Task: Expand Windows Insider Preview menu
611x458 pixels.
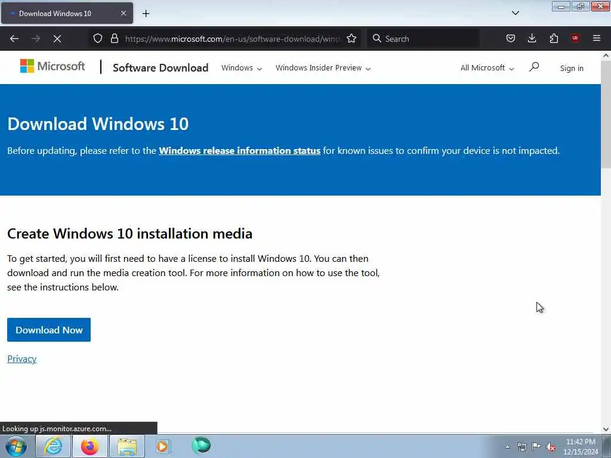Action: pyautogui.click(x=323, y=68)
